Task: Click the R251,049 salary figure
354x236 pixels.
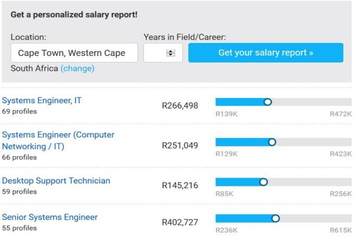Action: click(x=180, y=146)
